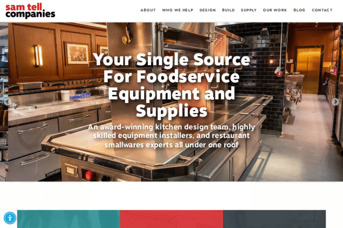Click the award-winning kitchen design subtitle text
Screen dimensions: 343x228
pos(171,136)
